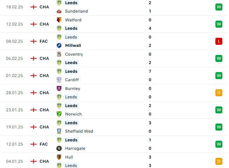Click the Watford club crest

tap(59, 20)
